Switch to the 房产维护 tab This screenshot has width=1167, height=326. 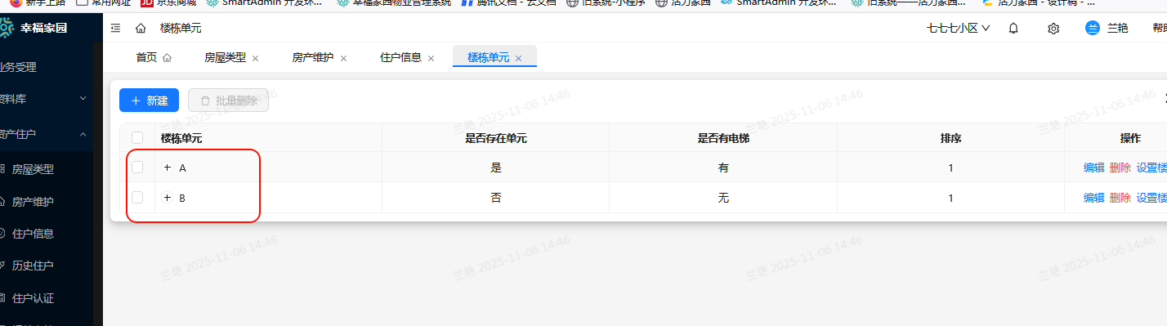point(313,58)
